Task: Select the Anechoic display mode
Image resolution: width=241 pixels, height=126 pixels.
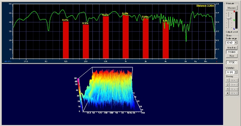Action: point(232,48)
